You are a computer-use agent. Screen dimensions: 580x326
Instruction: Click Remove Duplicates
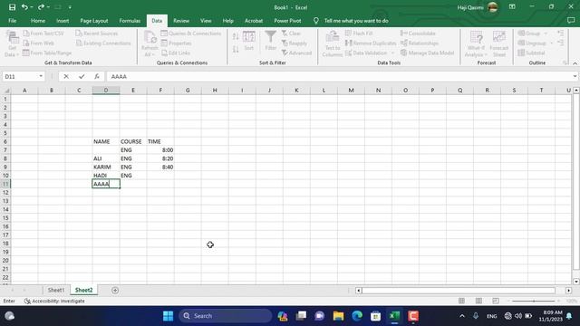pos(371,43)
